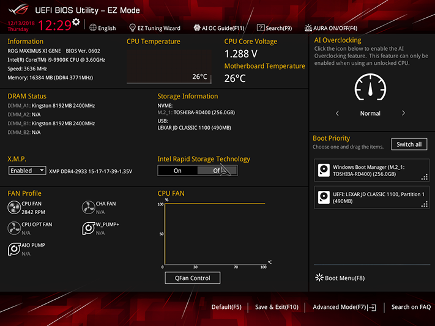Open clock settings gear icon
Viewport: 435px width, 326px height.
click(x=76, y=22)
